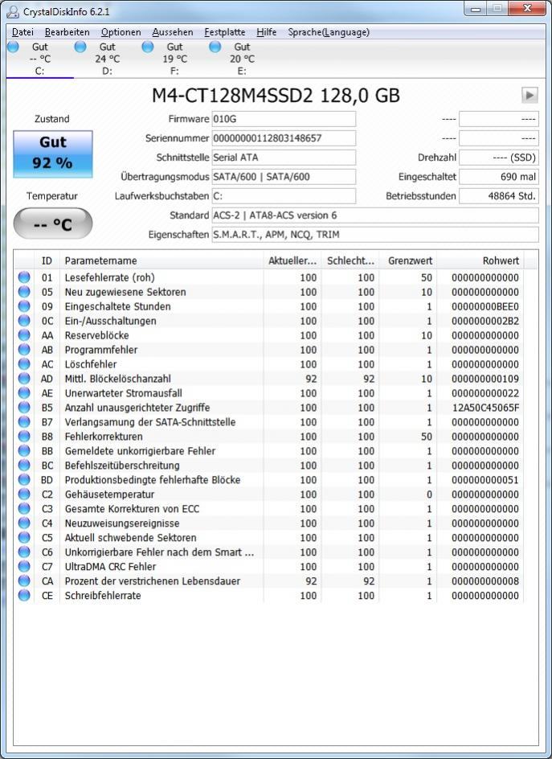
Task: Click status icon for Gemeldete unkorrigierbare Fehler
Action: click(x=24, y=450)
